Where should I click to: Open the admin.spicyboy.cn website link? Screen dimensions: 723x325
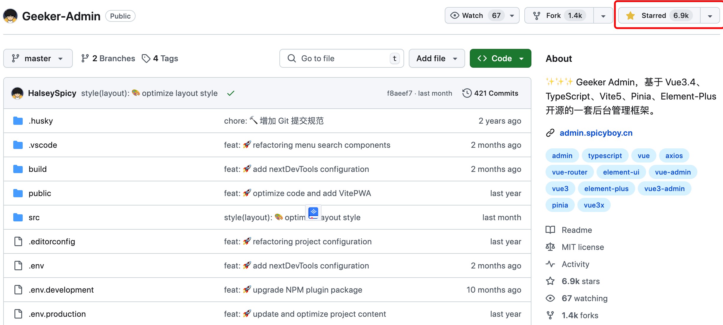point(596,133)
